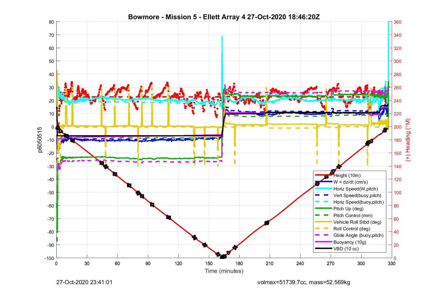
Task: Select legend entry "Horiz Speed(buoy,pitch)"
Action: point(359,202)
